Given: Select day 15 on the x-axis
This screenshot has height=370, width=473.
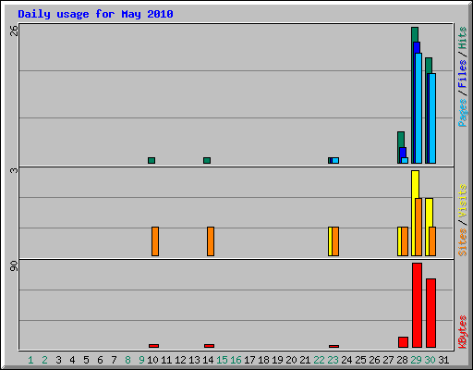Looking at the screenshot, I should pyautogui.click(x=222, y=360).
